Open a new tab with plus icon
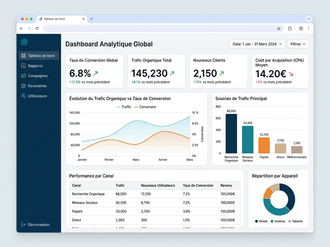330x247 pixels. click(92, 19)
